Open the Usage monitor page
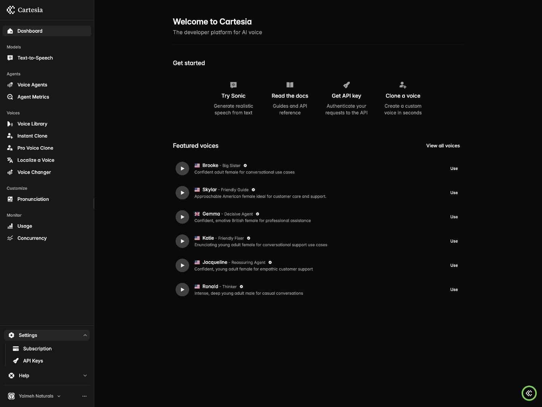 pos(47,226)
